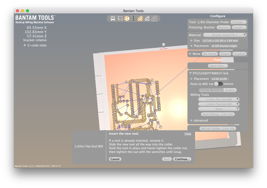
Task: Select the Traces tab
Action: [205, 90]
